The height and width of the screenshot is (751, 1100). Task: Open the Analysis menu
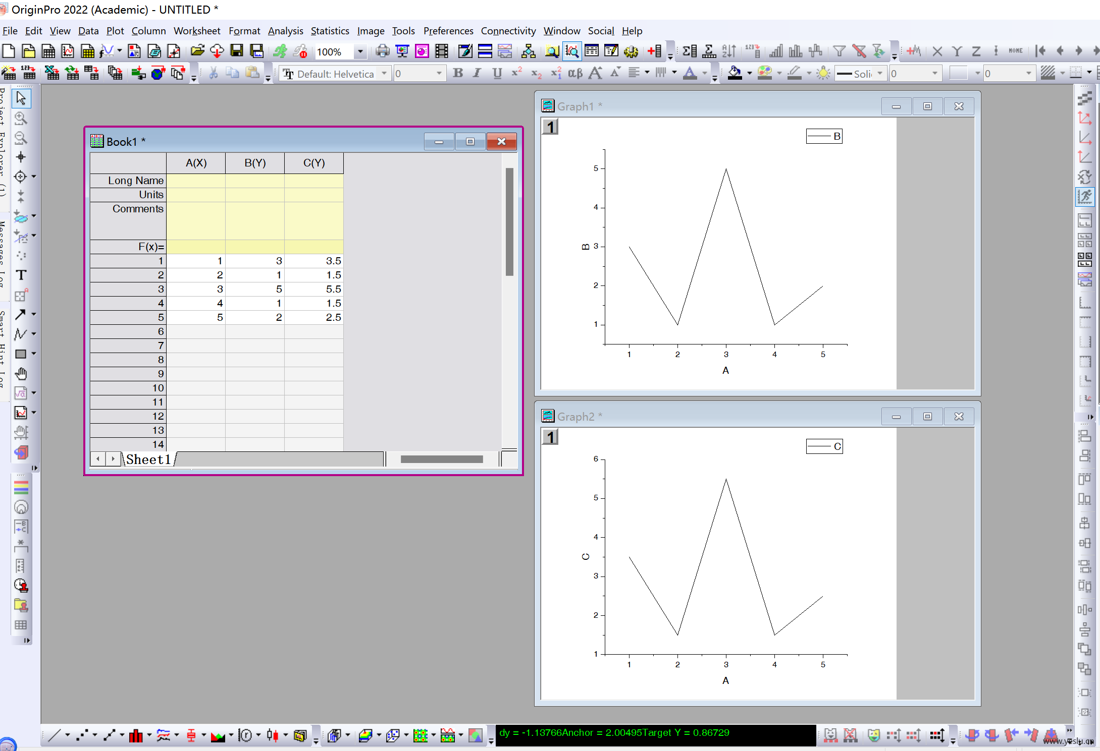[285, 31]
